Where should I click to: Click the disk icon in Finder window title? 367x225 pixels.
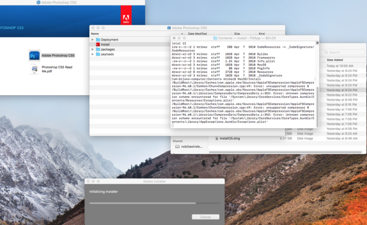169,28
